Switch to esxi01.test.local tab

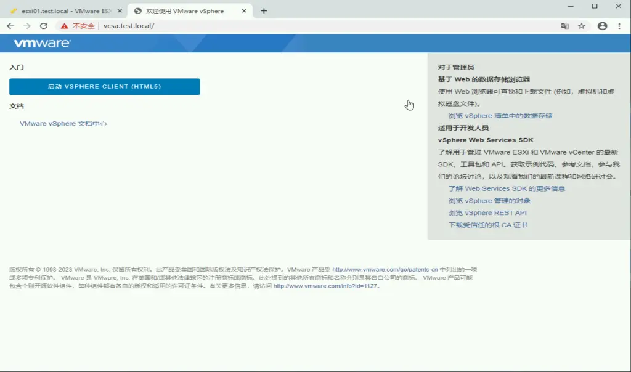[x=62, y=10]
